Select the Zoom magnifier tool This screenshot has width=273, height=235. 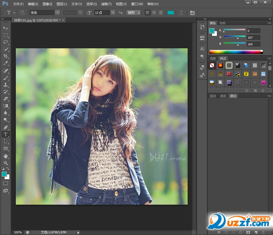point(6,163)
